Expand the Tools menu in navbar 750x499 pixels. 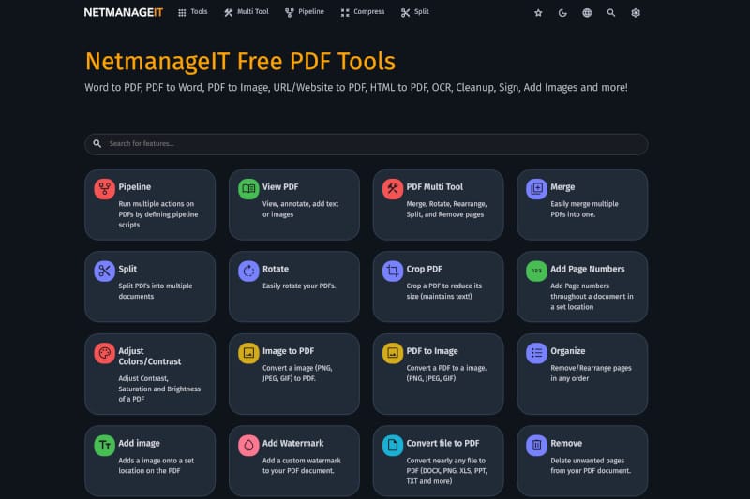(192, 13)
